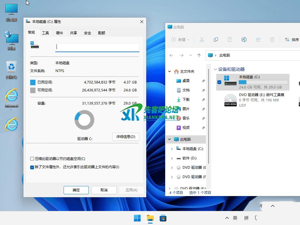The height and width of the screenshot is (225, 300).
Task: Click the OK (确定) button
Action: [x=76, y=190]
